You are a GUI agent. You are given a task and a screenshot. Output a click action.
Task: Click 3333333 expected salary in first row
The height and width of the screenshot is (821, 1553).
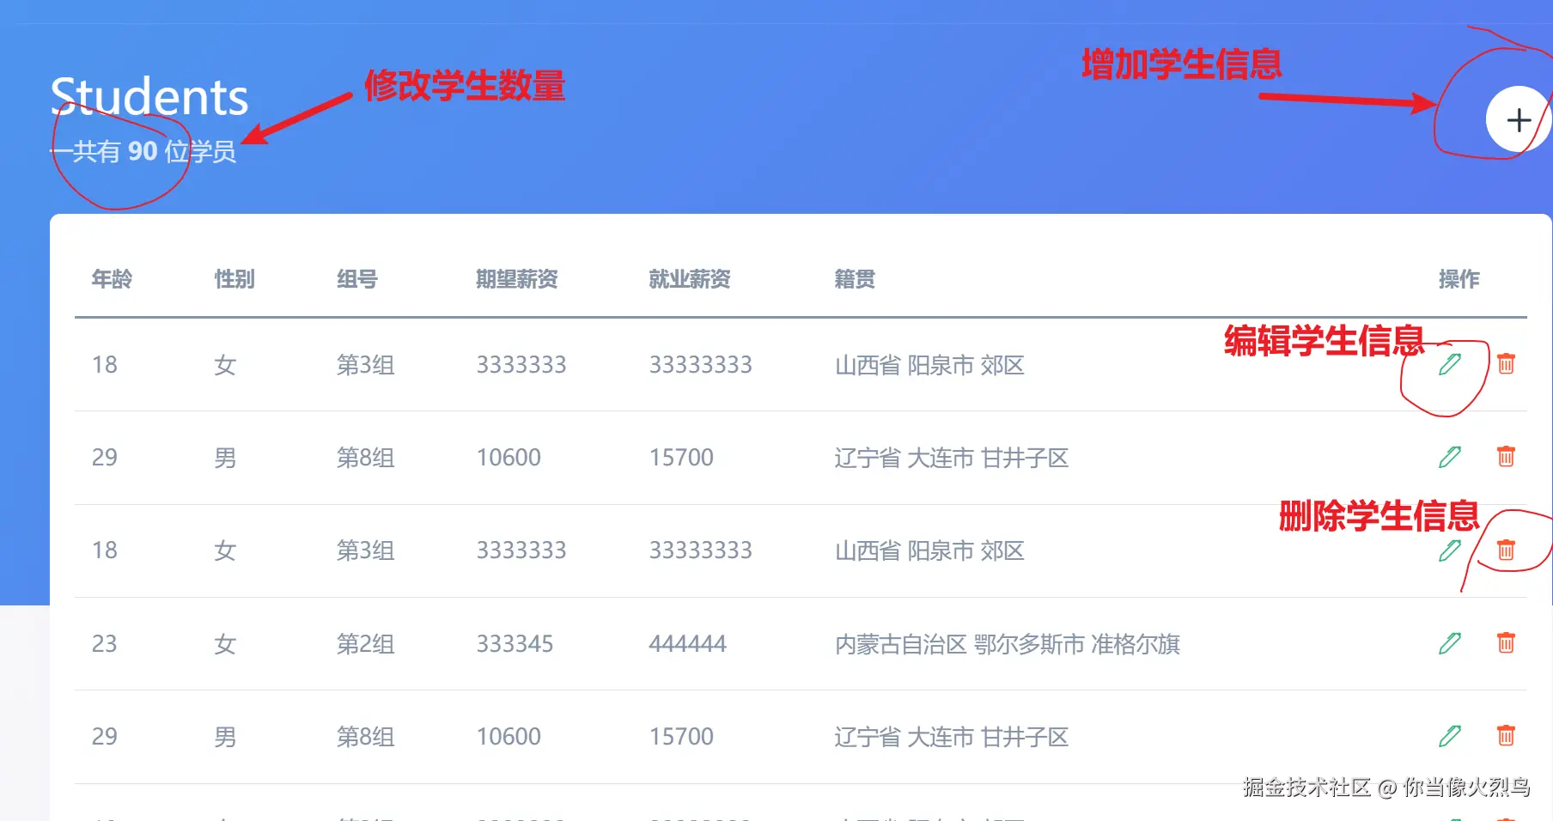(x=521, y=364)
